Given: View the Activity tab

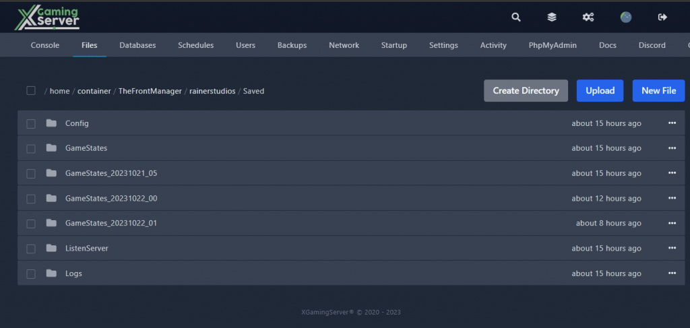Looking at the screenshot, I should 493,45.
